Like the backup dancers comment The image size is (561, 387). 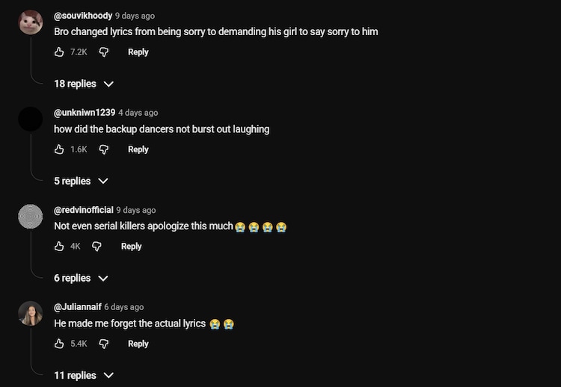click(x=59, y=149)
